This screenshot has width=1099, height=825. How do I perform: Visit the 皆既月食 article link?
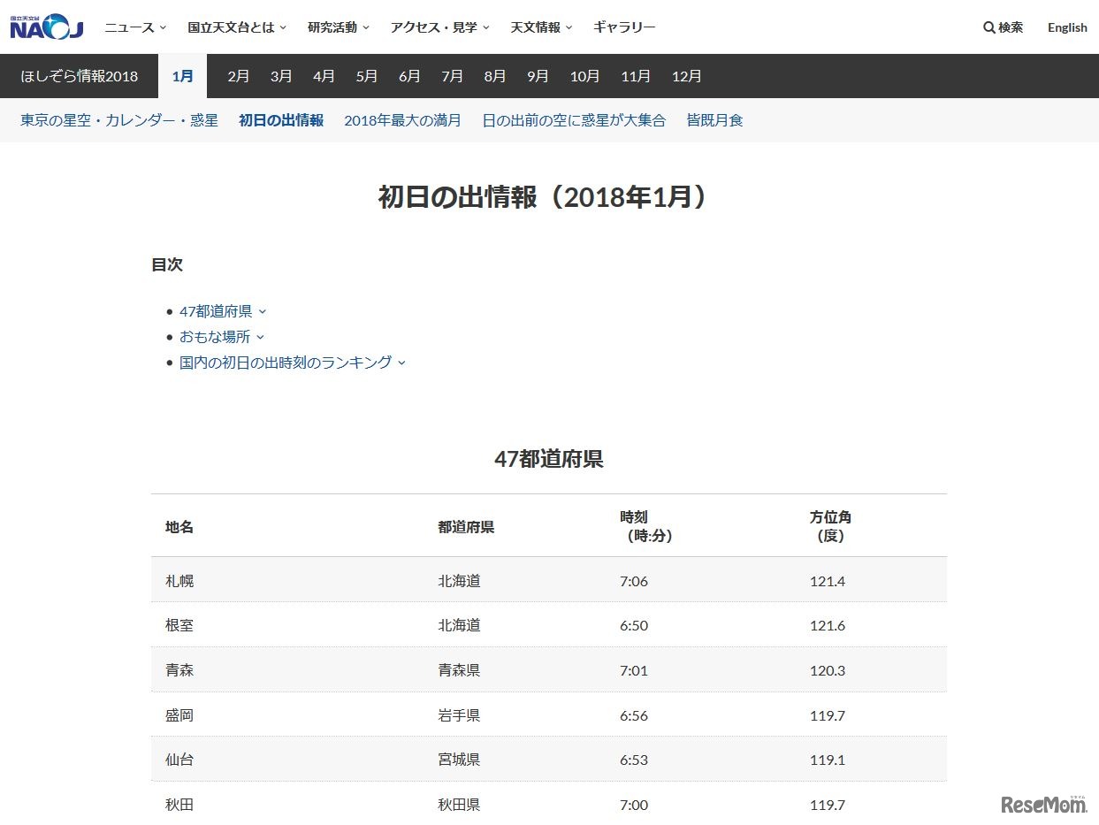click(x=714, y=120)
